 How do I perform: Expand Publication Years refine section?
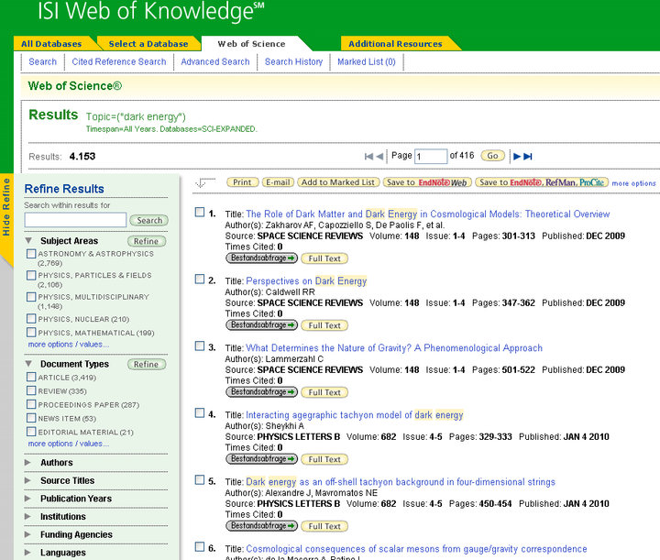pyautogui.click(x=27, y=499)
